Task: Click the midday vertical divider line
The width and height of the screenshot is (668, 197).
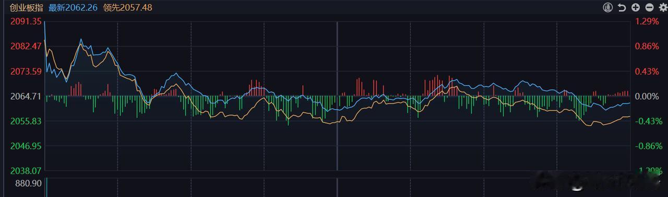Action: pyautogui.click(x=337, y=96)
